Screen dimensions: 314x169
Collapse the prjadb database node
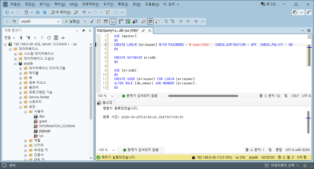(x=16, y=64)
